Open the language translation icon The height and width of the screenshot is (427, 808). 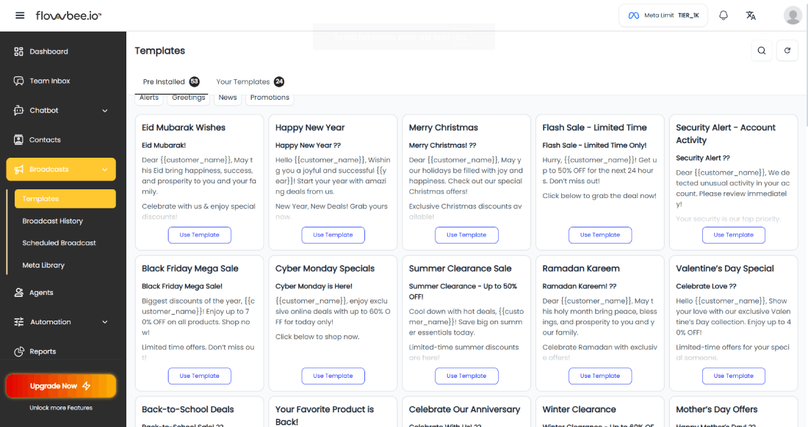tap(751, 15)
